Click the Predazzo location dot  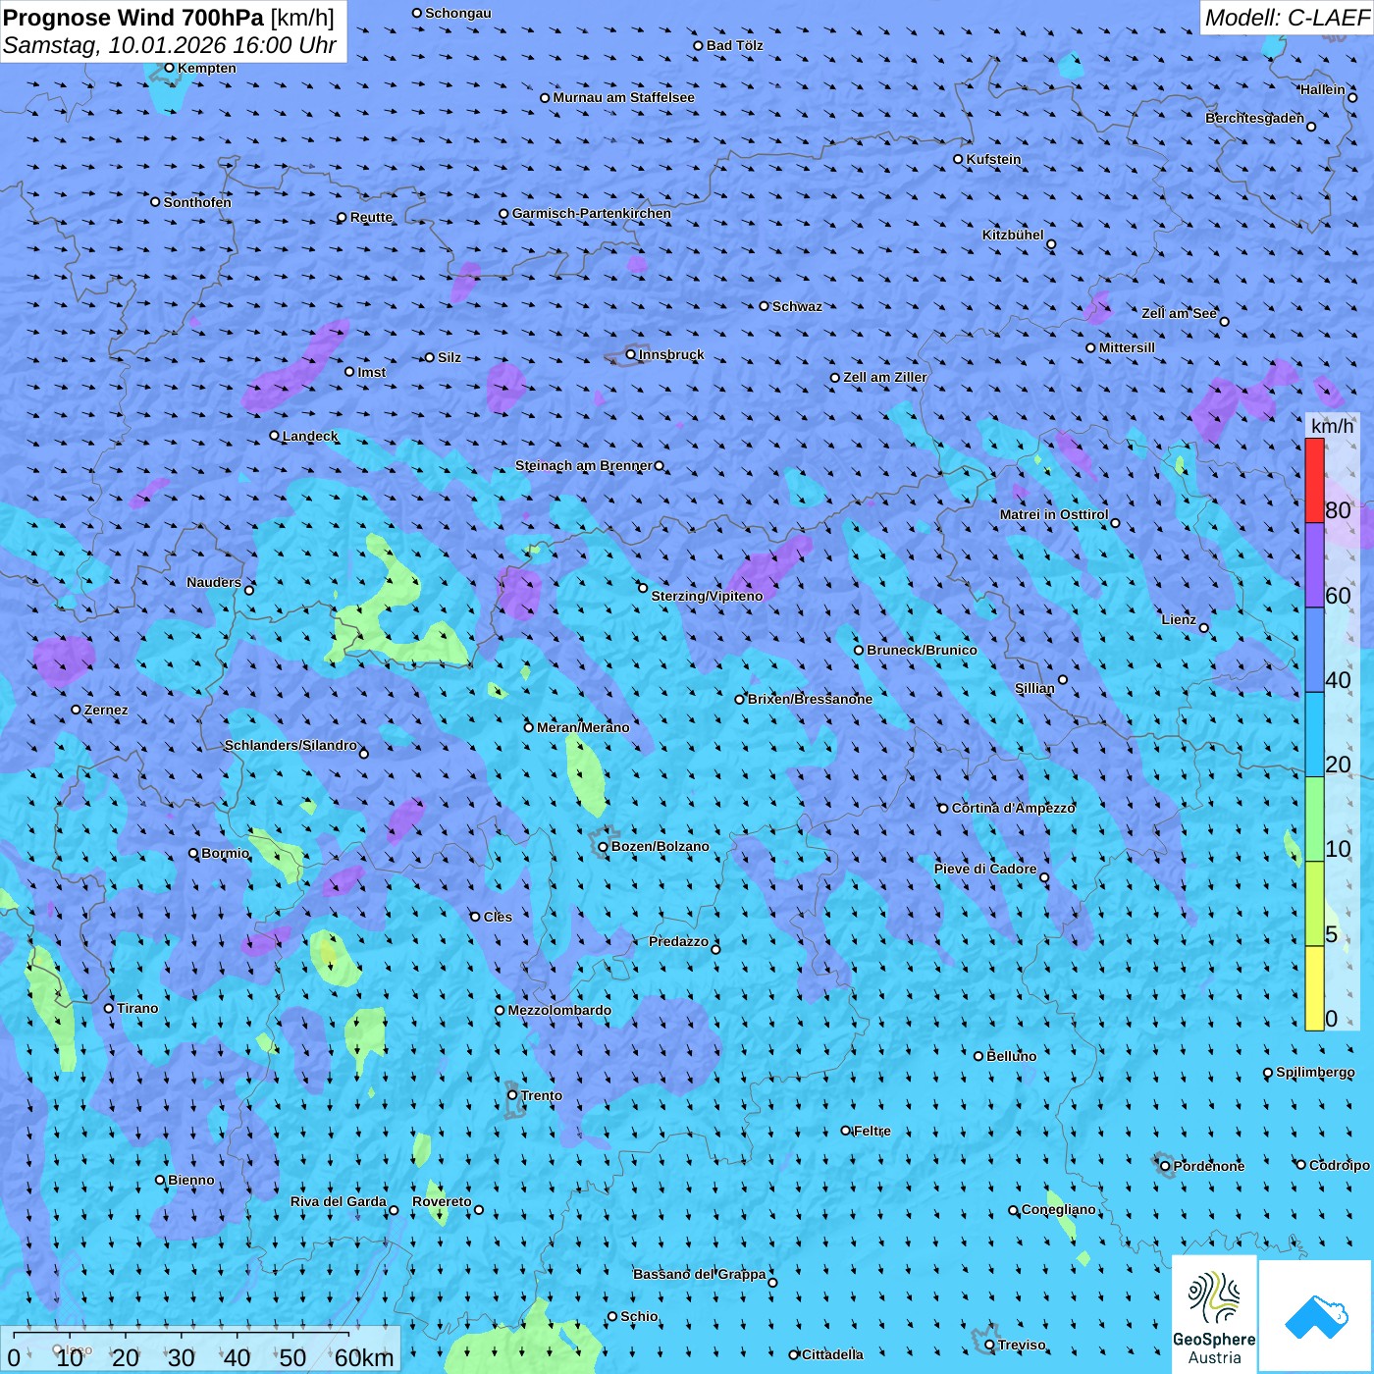[715, 949]
